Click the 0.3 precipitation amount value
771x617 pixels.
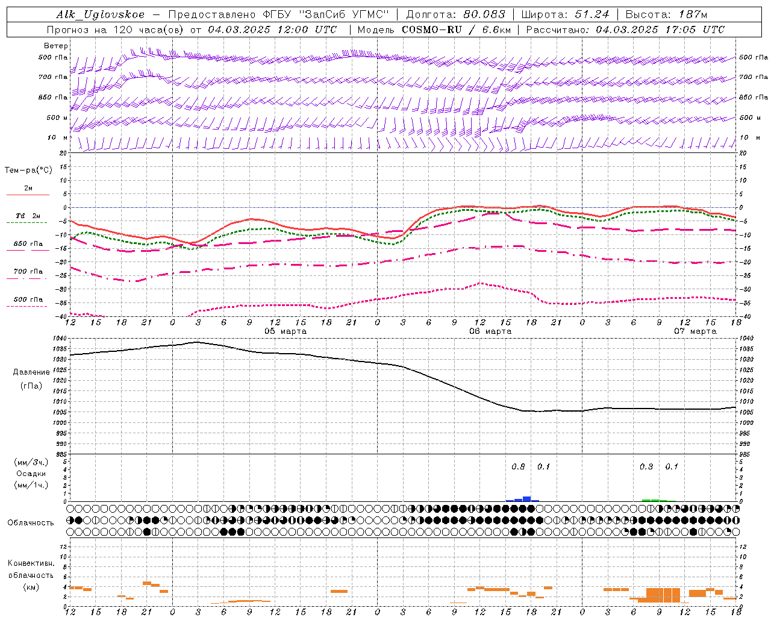[646, 467]
